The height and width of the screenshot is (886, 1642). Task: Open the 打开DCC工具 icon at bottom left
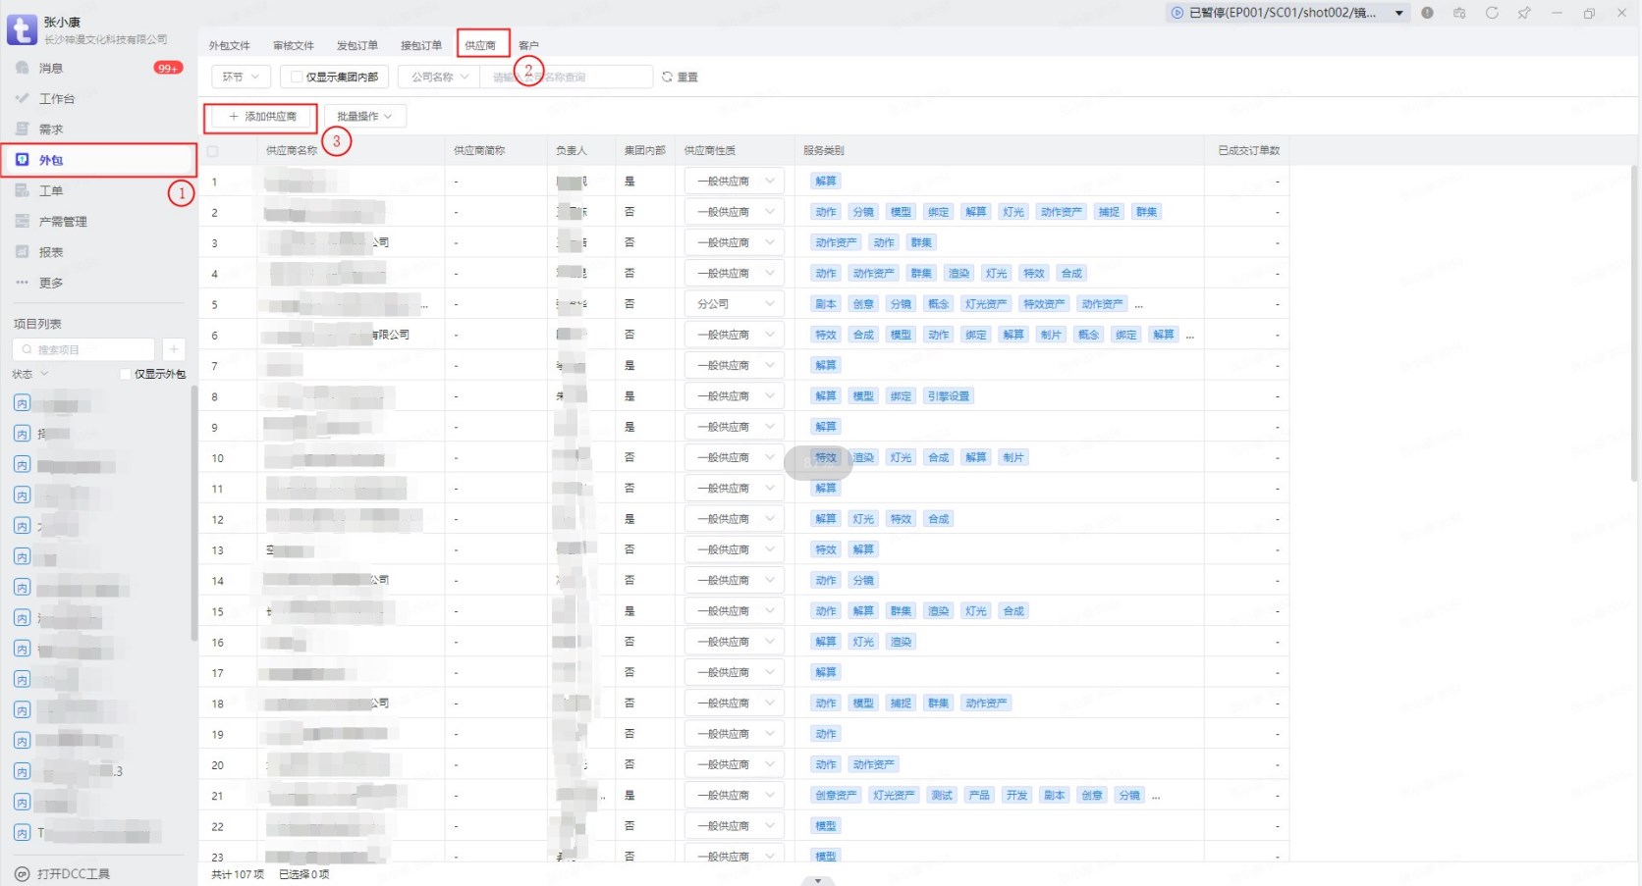pos(22,873)
